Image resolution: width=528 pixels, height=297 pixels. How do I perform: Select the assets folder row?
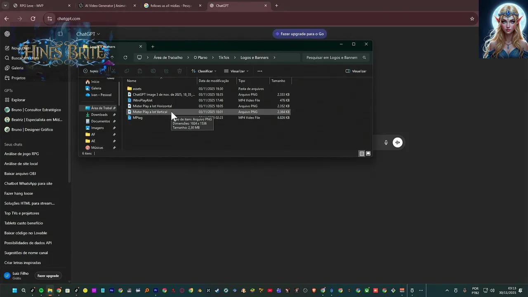(x=208, y=89)
